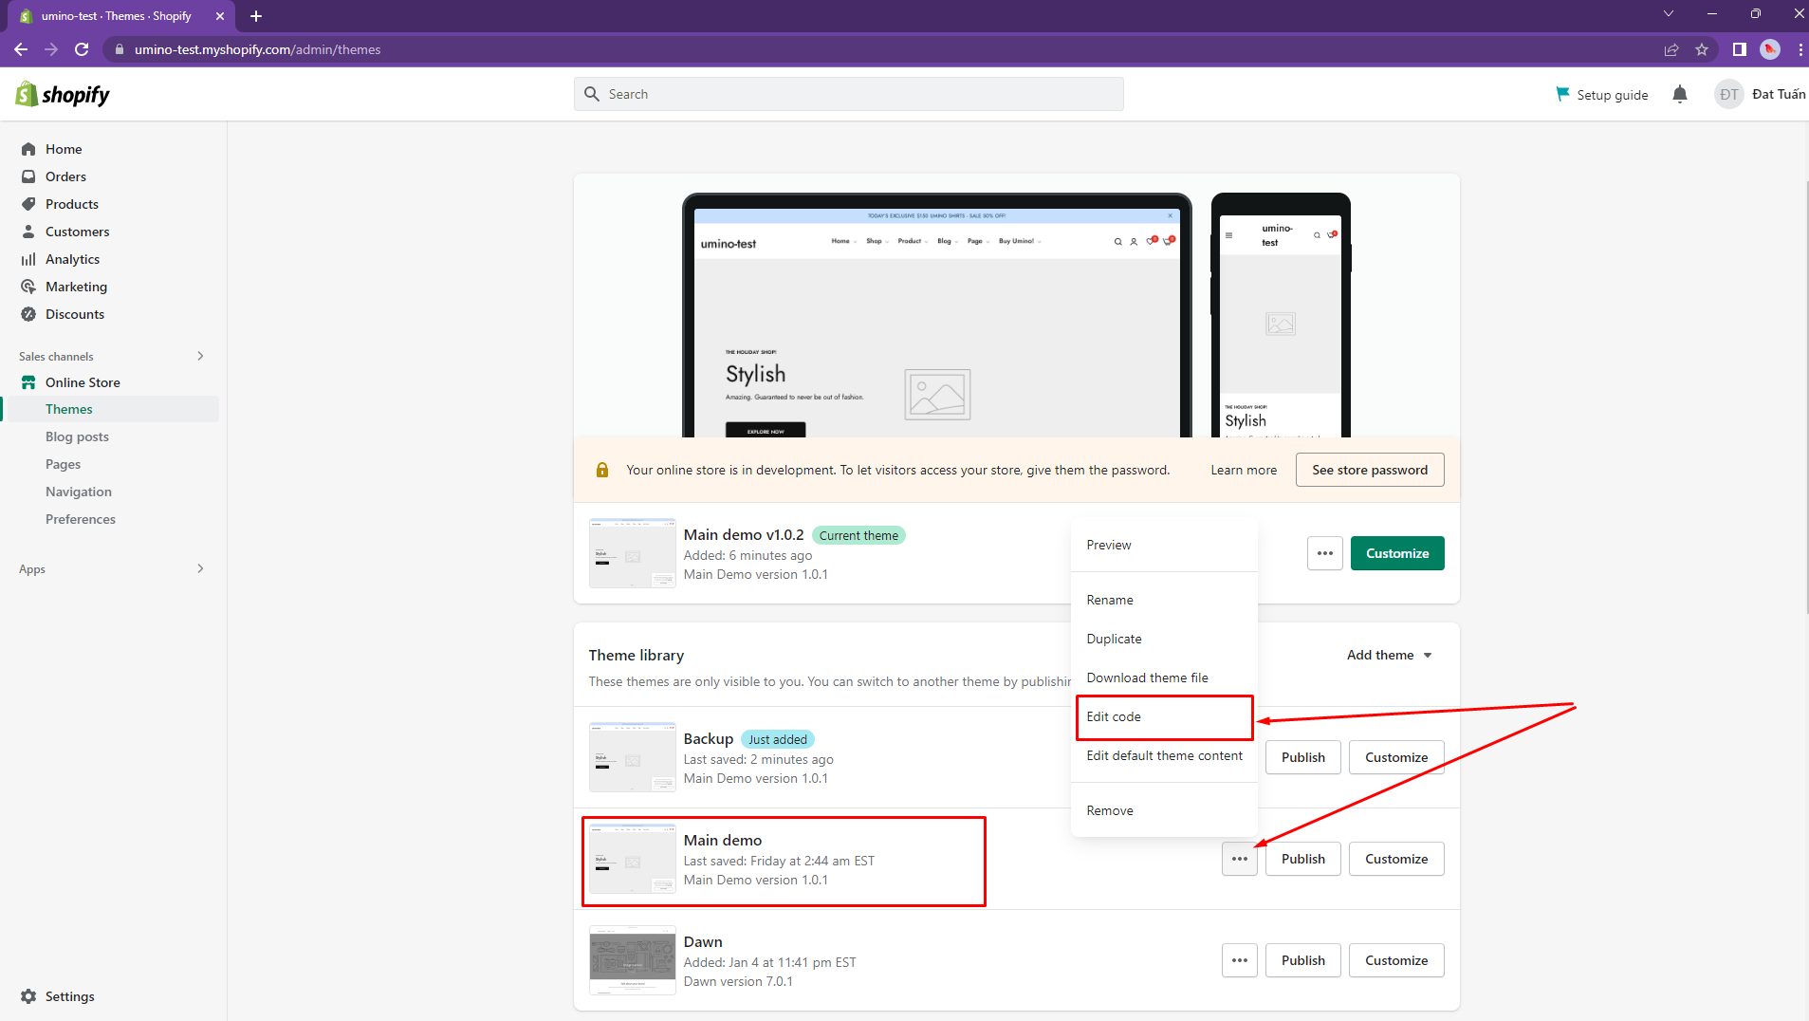
Task: Click the See store password button
Action: tap(1370, 470)
